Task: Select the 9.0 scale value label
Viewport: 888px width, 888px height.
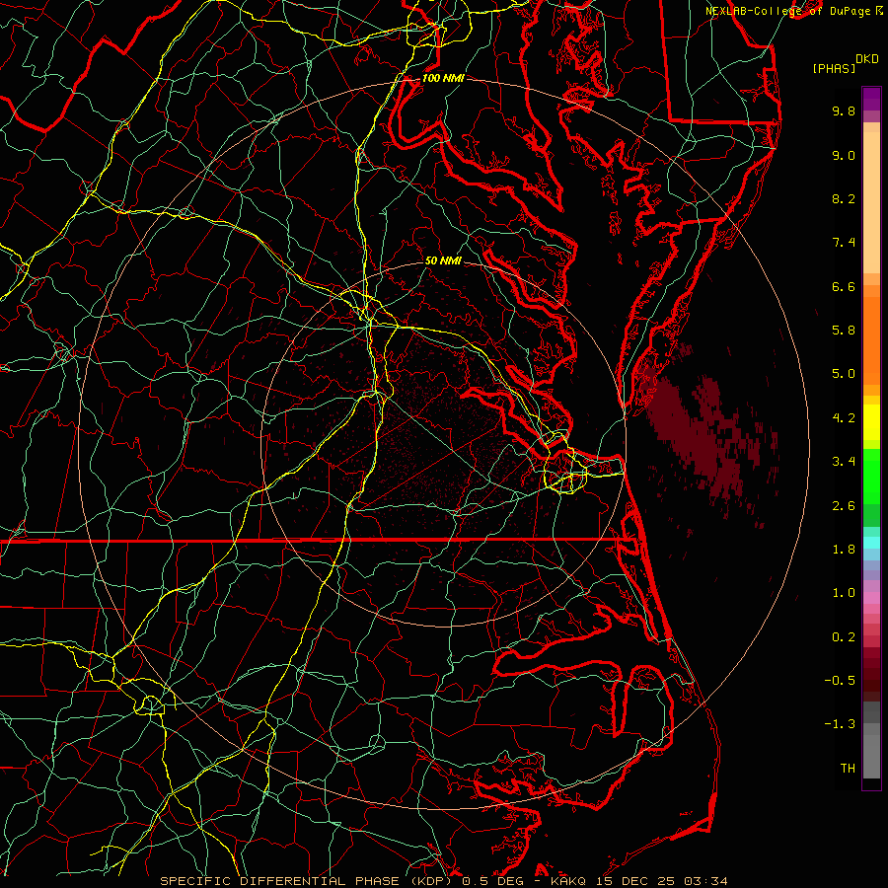Action: pyautogui.click(x=844, y=155)
